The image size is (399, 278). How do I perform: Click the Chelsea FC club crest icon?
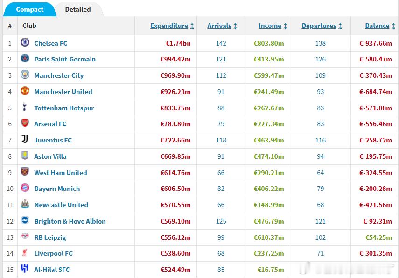pyautogui.click(x=25, y=43)
